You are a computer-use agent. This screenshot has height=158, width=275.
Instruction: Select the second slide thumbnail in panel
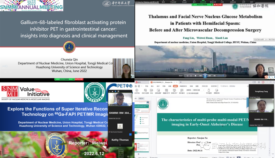(x=142, y=120)
